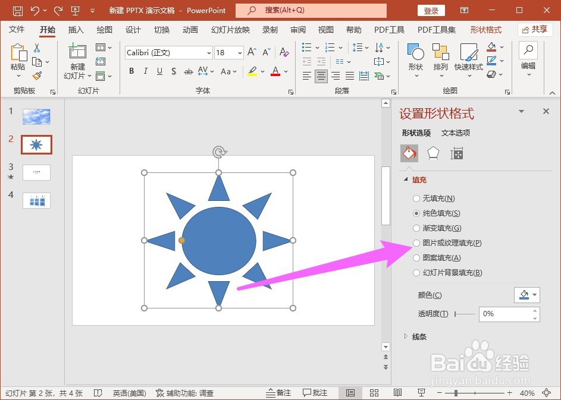Select Picture or texture fill (图片或纹理填充)

coord(416,242)
